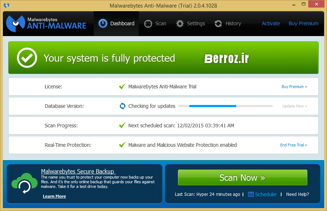Go to the History tab
Viewport: 327px width, 211px height.
[x=228, y=23]
